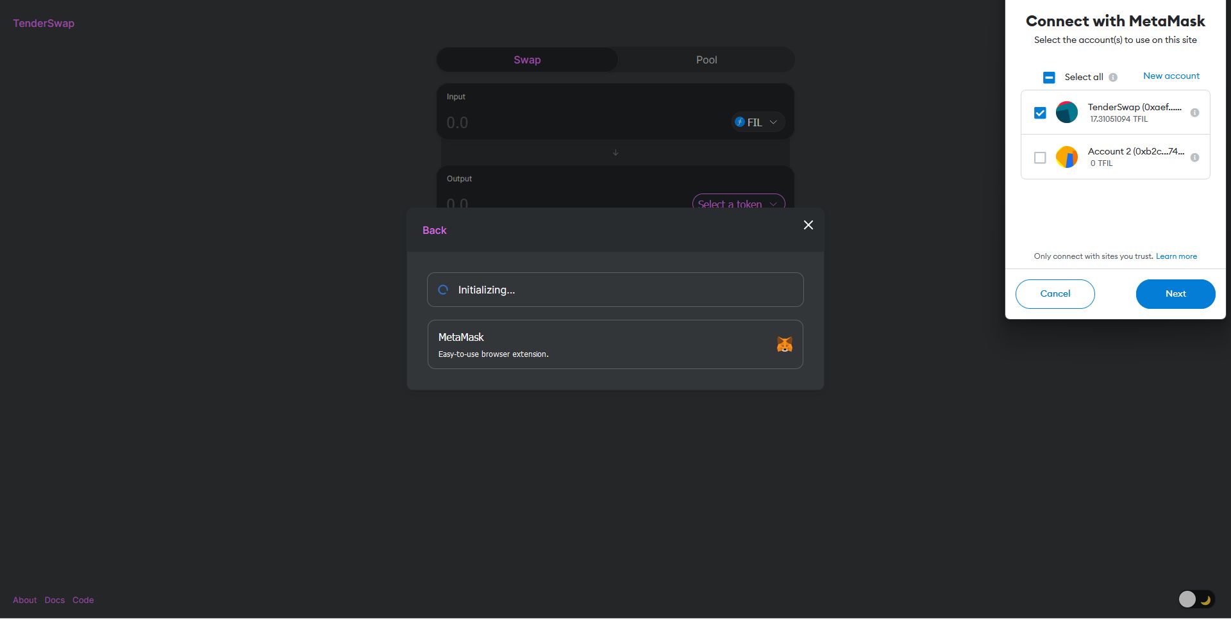Click the Initializing status row
The height and width of the screenshot is (619, 1231).
615,290
